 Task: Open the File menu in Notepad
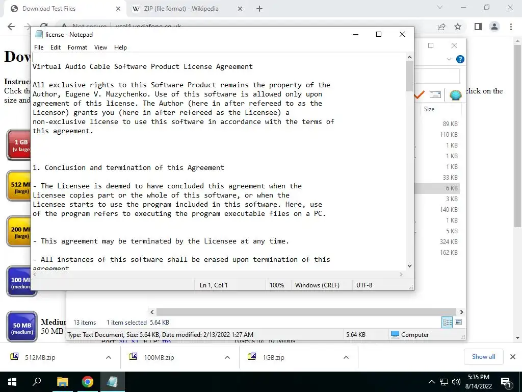39,47
